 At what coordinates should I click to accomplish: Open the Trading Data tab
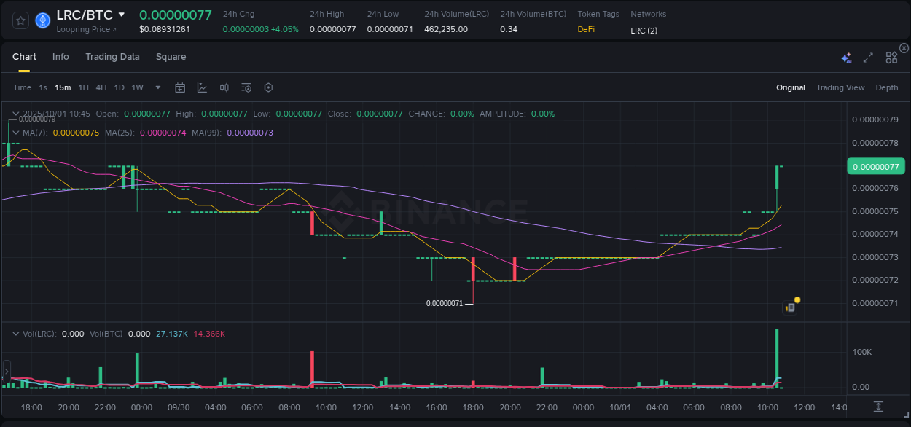click(x=112, y=56)
